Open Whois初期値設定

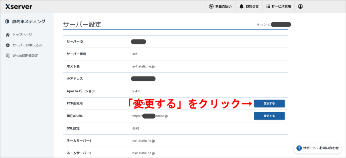coord(25,56)
